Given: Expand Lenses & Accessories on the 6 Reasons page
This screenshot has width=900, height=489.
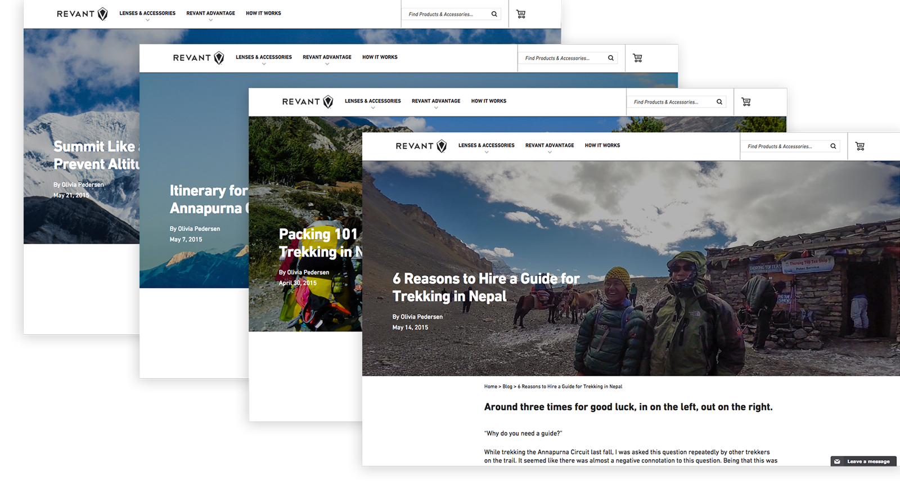Looking at the screenshot, I should pos(487,147).
